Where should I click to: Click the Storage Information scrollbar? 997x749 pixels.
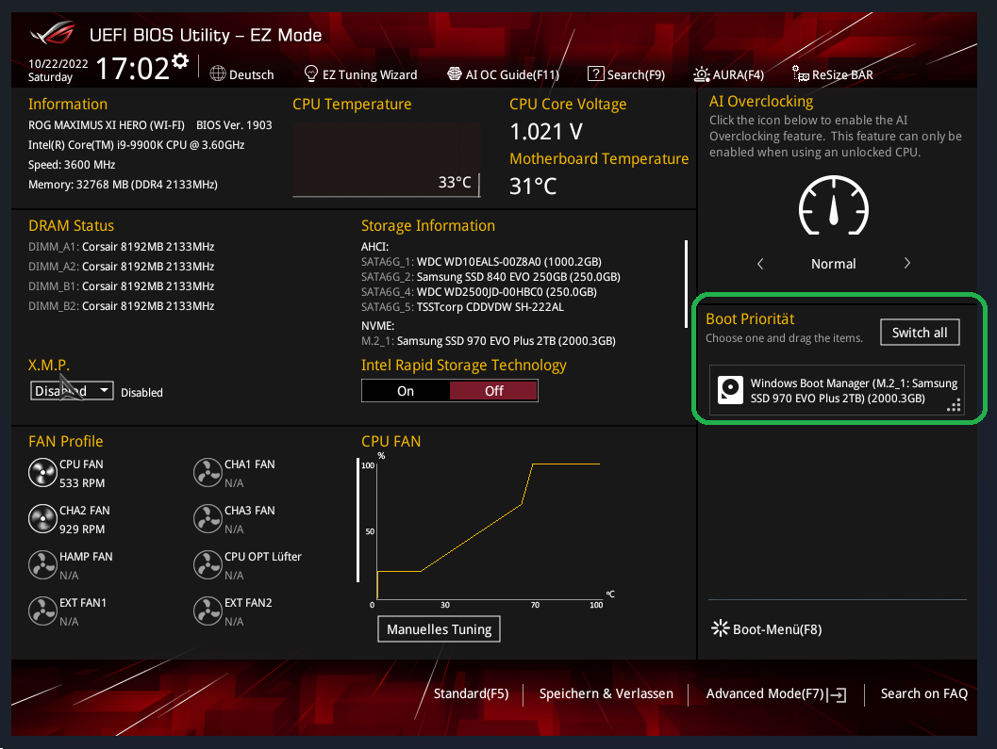pos(686,284)
